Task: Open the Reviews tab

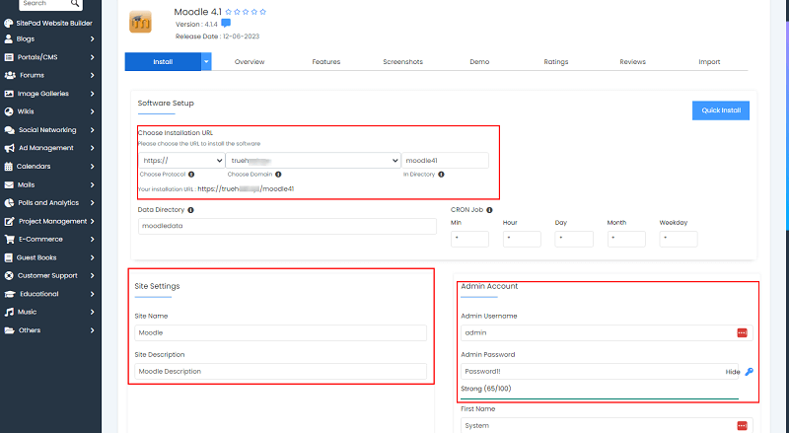Action: pyautogui.click(x=632, y=62)
